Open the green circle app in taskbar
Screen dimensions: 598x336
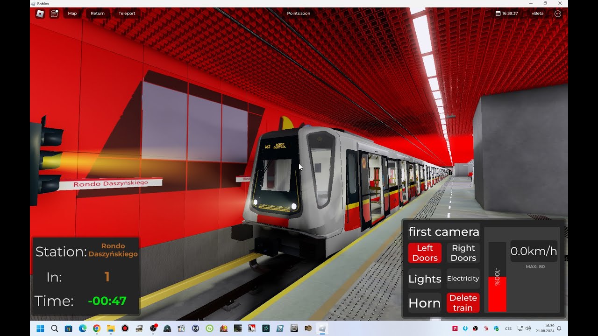coord(210,329)
